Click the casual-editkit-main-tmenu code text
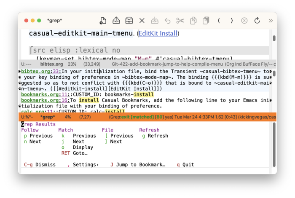Screen dimensions: 295x198 (81, 33)
